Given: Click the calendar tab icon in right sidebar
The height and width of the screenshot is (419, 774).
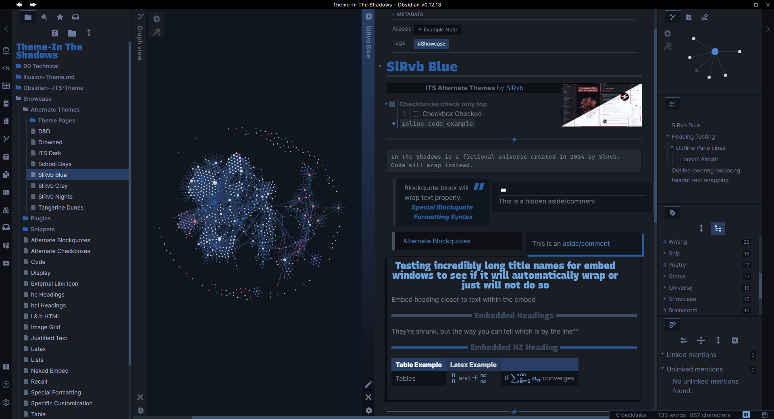Looking at the screenshot, I should tap(689, 17).
